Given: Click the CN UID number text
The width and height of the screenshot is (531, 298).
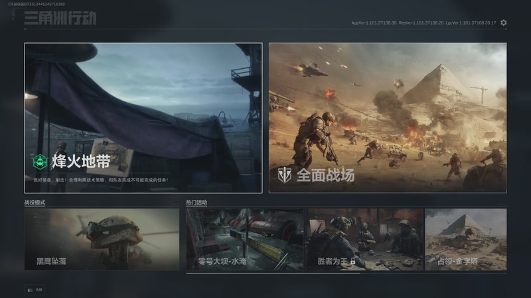Looking at the screenshot, I should [x=37, y=4].
